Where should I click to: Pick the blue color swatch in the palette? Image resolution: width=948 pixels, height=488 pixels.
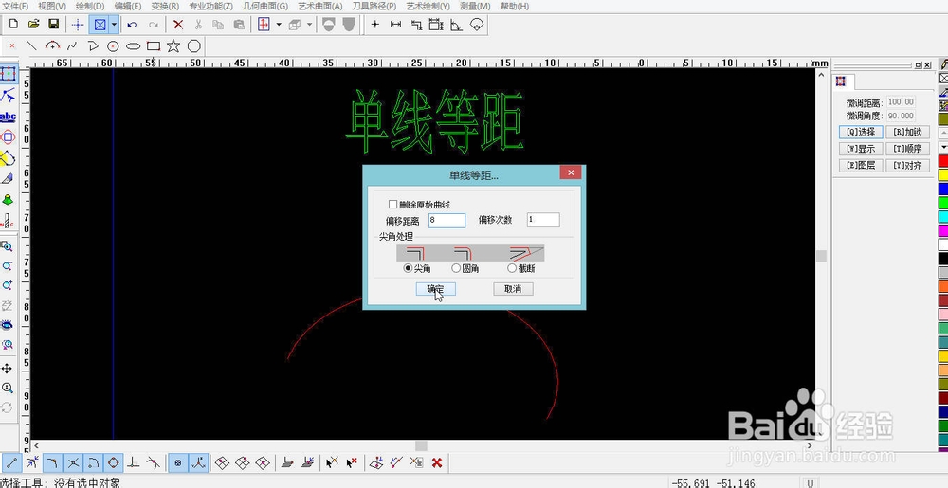(x=942, y=189)
